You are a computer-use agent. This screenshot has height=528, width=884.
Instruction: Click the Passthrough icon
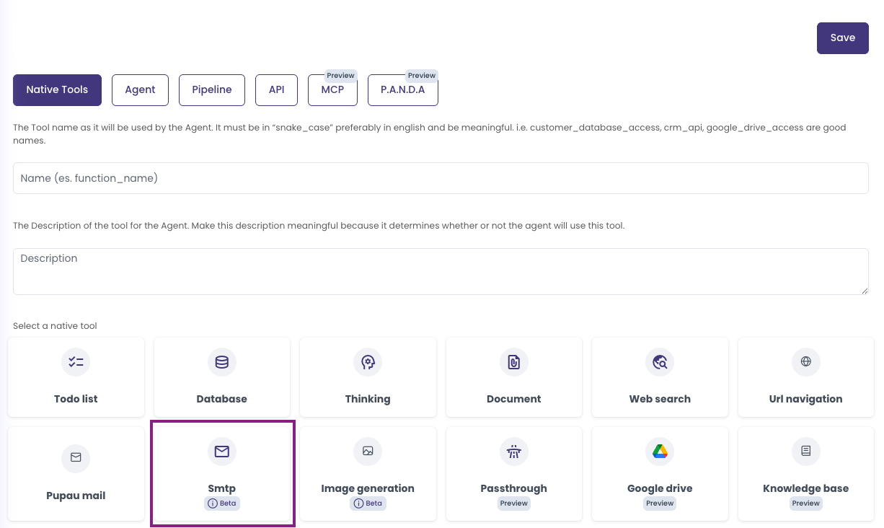click(514, 452)
